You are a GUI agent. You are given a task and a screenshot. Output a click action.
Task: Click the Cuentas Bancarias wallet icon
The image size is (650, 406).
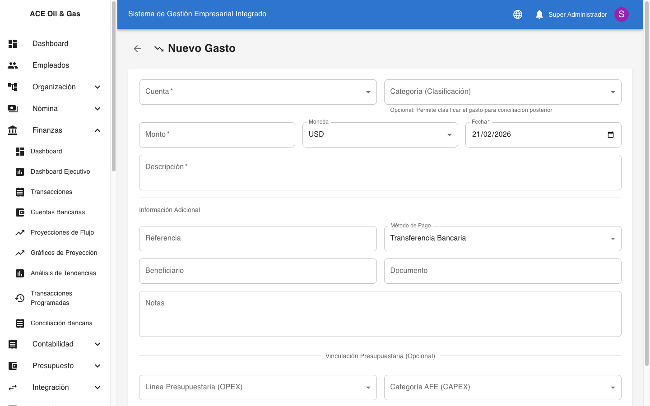click(x=20, y=212)
